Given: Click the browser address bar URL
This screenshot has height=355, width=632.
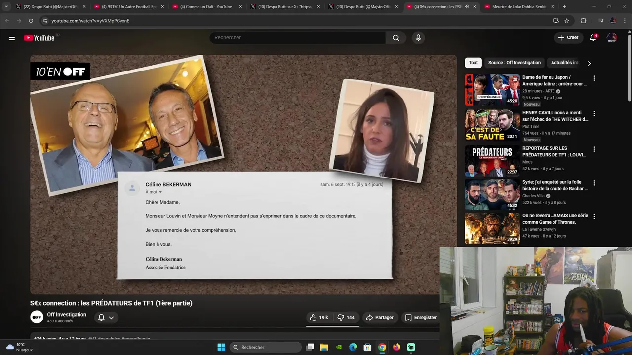Looking at the screenshot, I should tap(90, 21).
